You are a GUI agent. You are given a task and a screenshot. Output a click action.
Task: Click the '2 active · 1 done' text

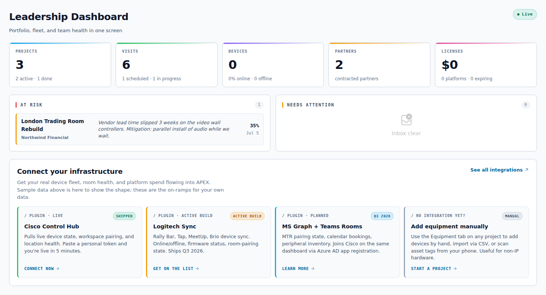[x=34, y=79]
